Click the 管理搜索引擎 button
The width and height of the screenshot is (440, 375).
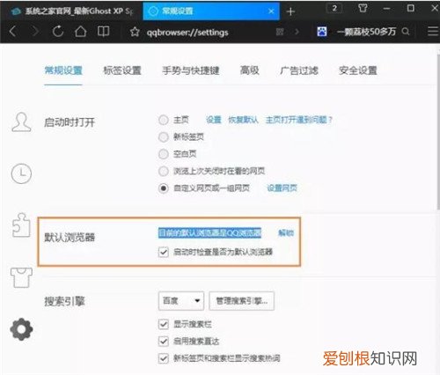(242, 301)
